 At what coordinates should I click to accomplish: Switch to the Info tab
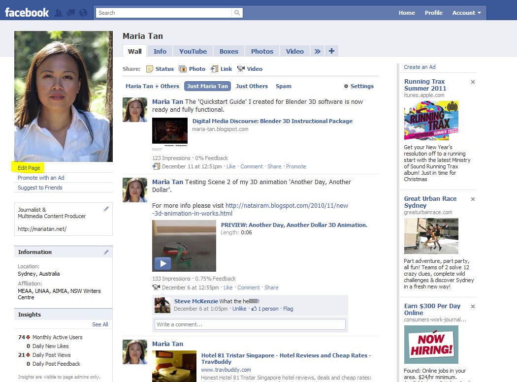pyautogui.click(x=160, y=51)
